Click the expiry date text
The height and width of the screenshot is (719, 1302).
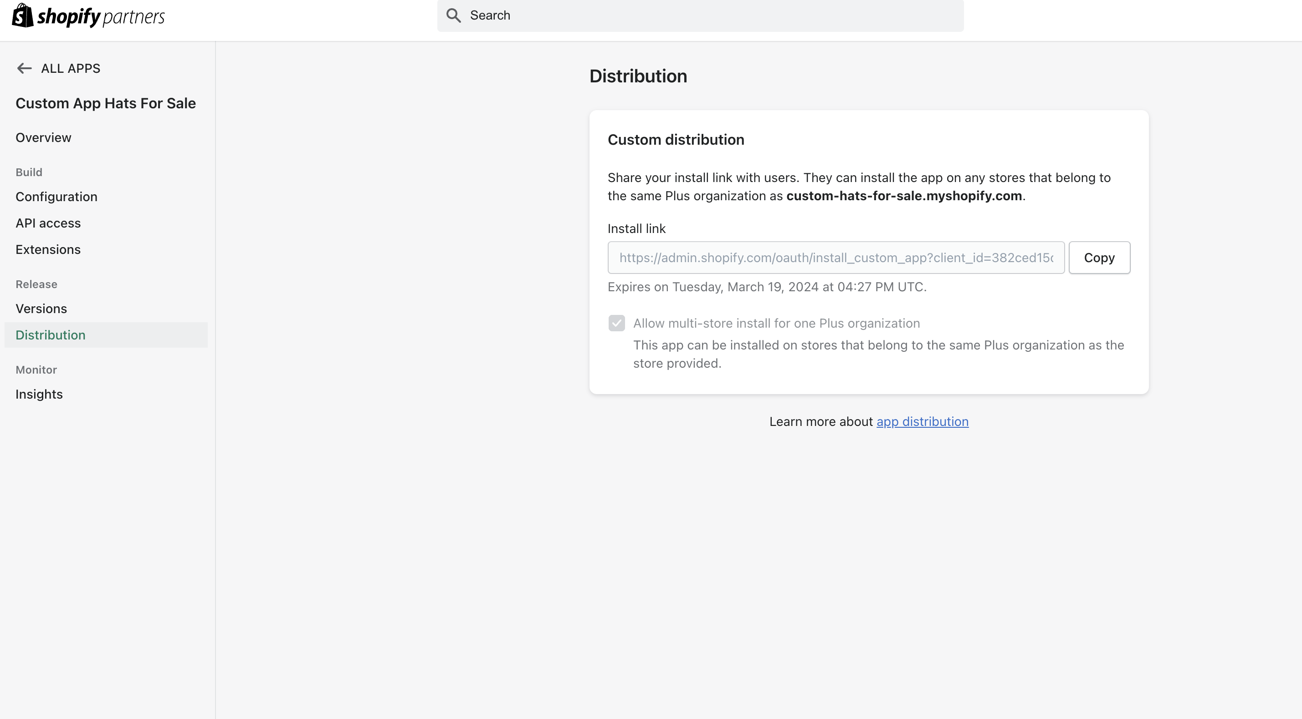coord(767,287)
